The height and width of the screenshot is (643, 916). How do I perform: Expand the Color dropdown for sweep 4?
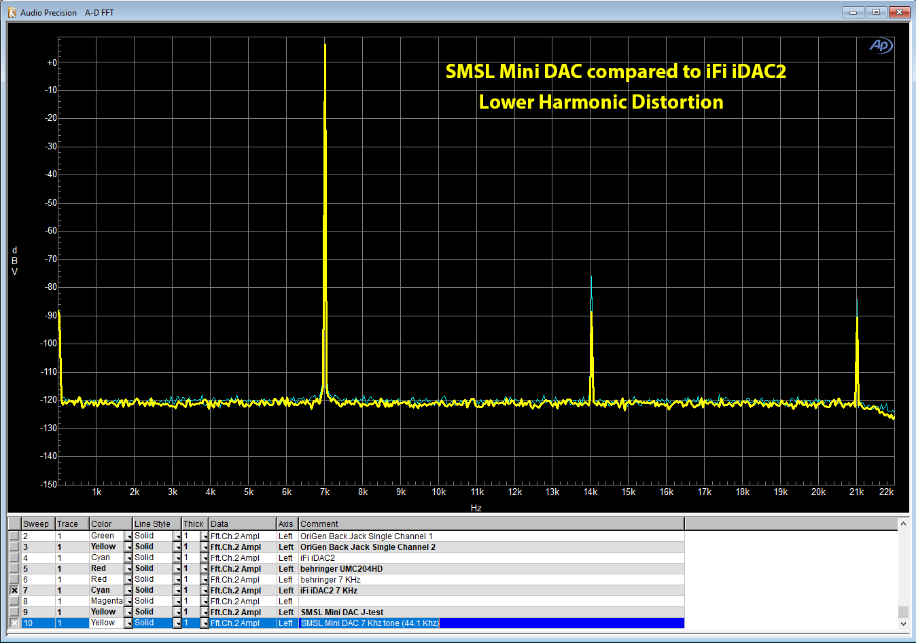[x=128, y=558]
